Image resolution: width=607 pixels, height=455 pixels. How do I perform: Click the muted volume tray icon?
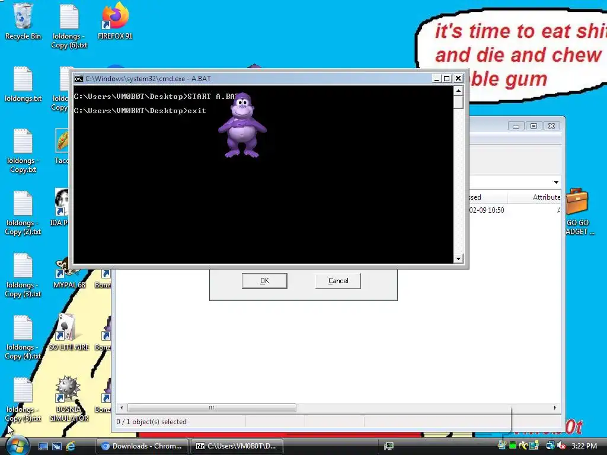point(561,446)
